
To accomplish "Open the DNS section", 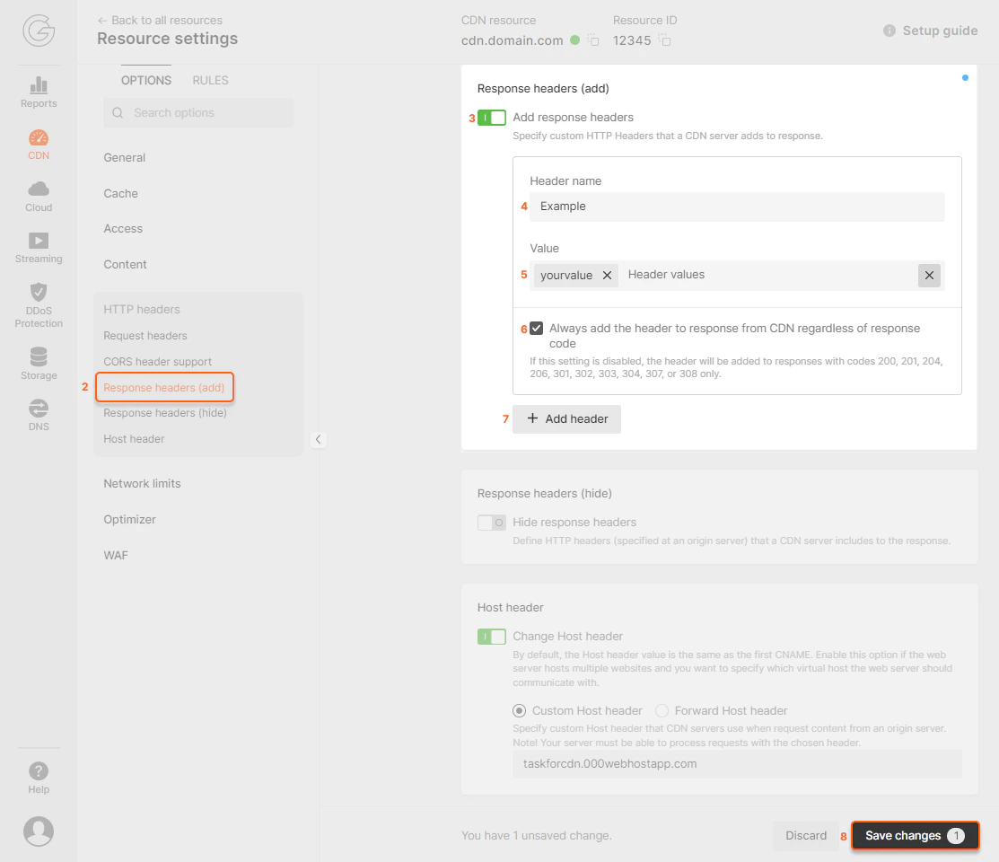I will 38,413.
